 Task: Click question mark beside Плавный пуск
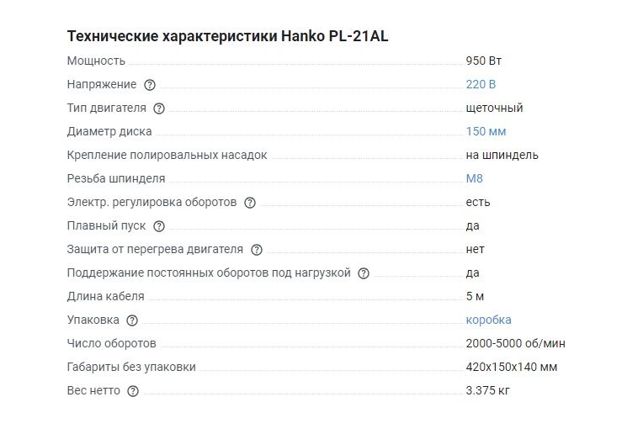click(159, 226)
